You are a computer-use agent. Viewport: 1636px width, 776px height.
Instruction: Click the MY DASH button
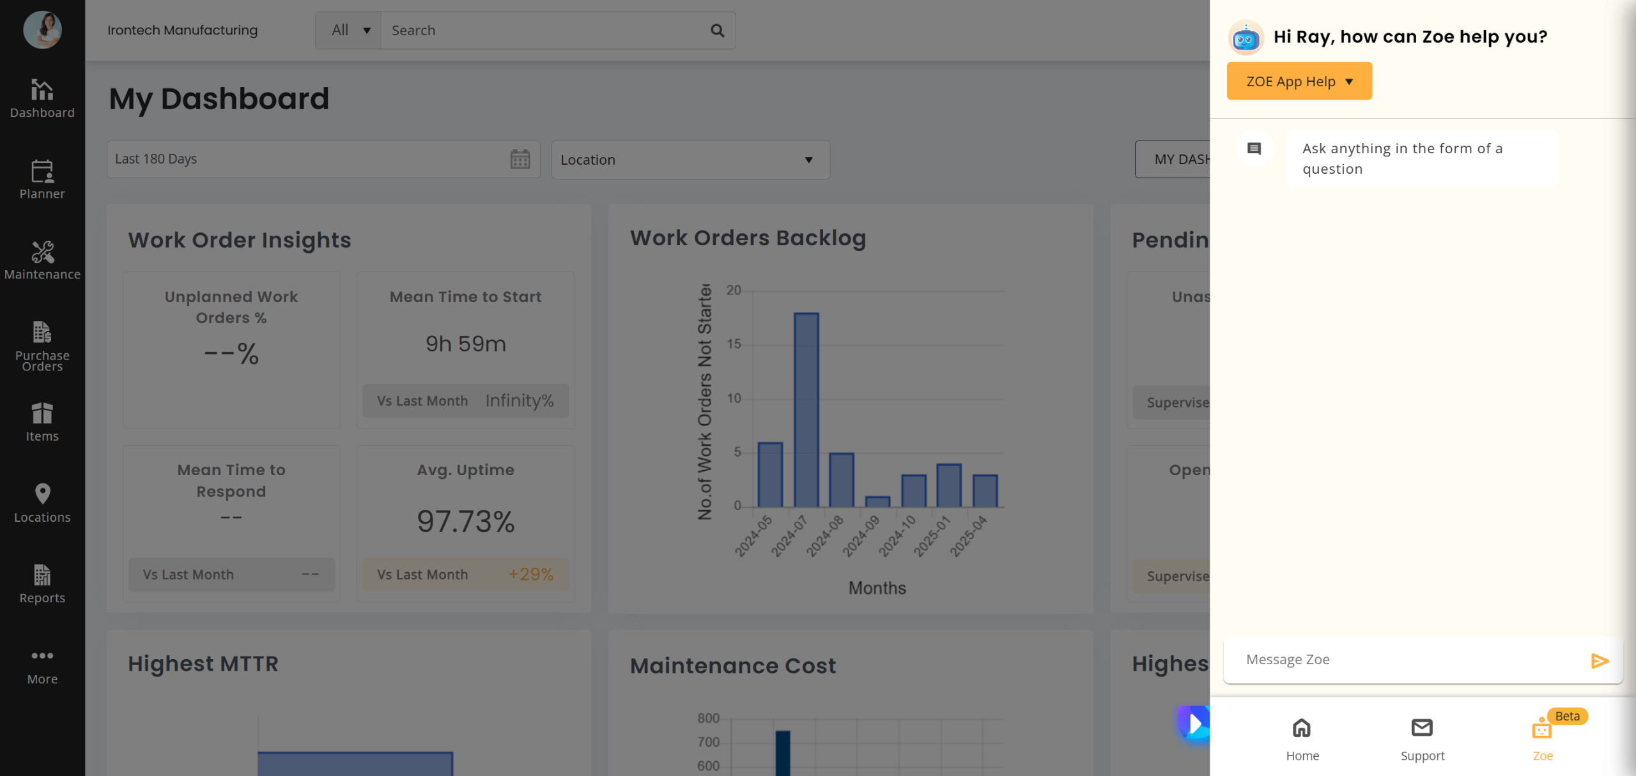1173,160
